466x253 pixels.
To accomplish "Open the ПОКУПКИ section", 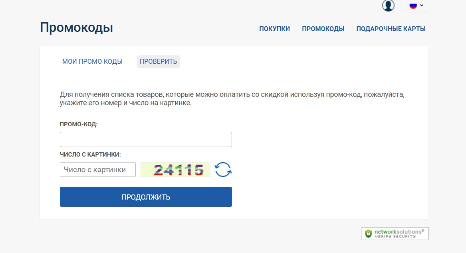I will (x=274, y=29).
